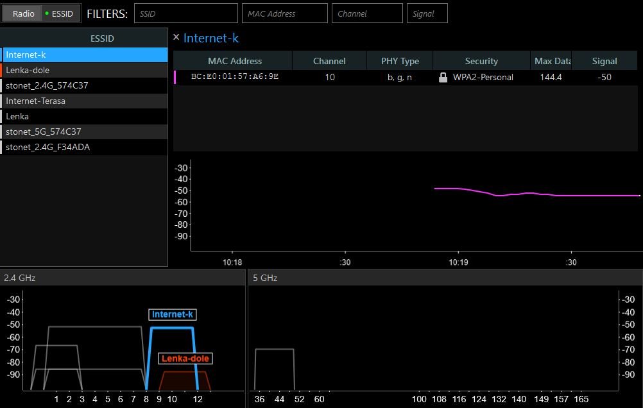Screen dimensions: 643x408
Task: Close the Internet-k details pane
Action: tap(176, 37)
